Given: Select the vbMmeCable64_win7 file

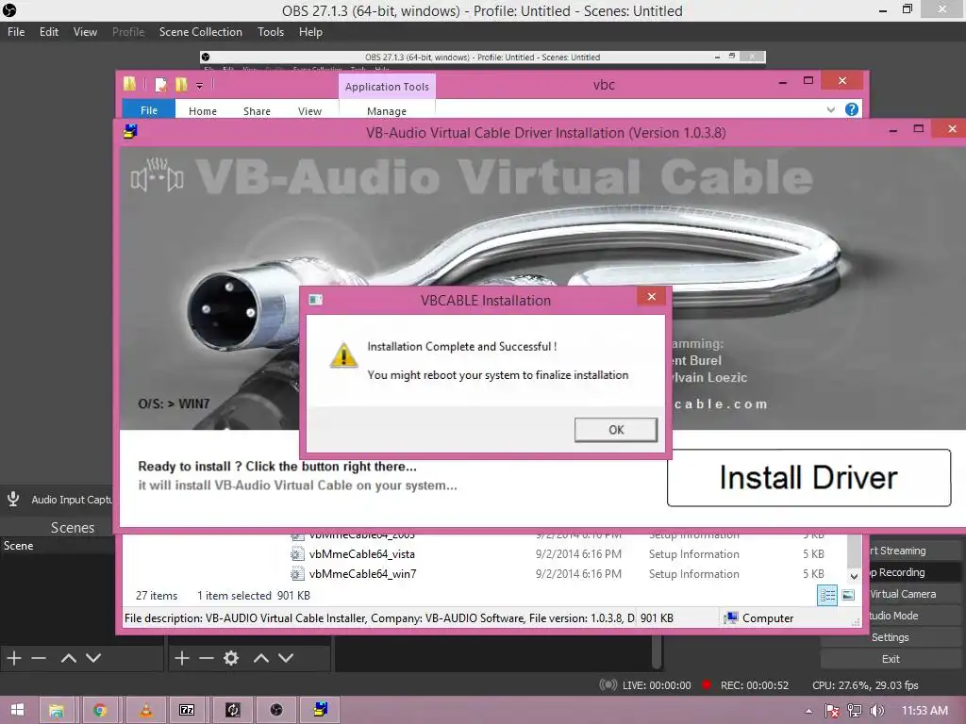Looking at the screenshot, I should tap(363, 574).
